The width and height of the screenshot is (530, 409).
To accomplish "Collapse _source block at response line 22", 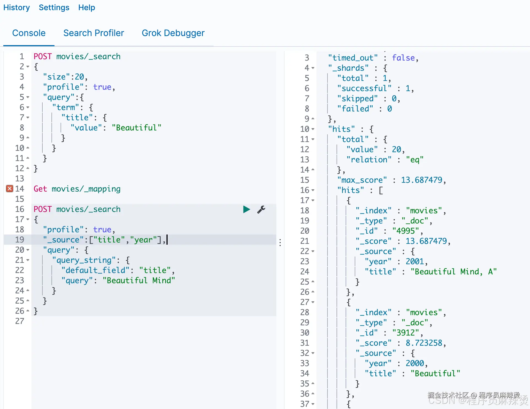I will (x=313, y=252).
